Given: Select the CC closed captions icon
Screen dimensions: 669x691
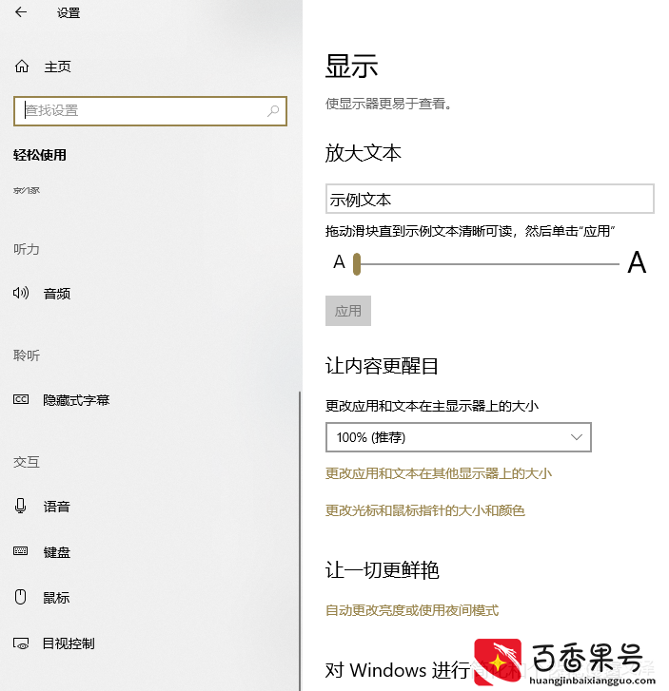Looking at the screenshot, I should point(21,399).
